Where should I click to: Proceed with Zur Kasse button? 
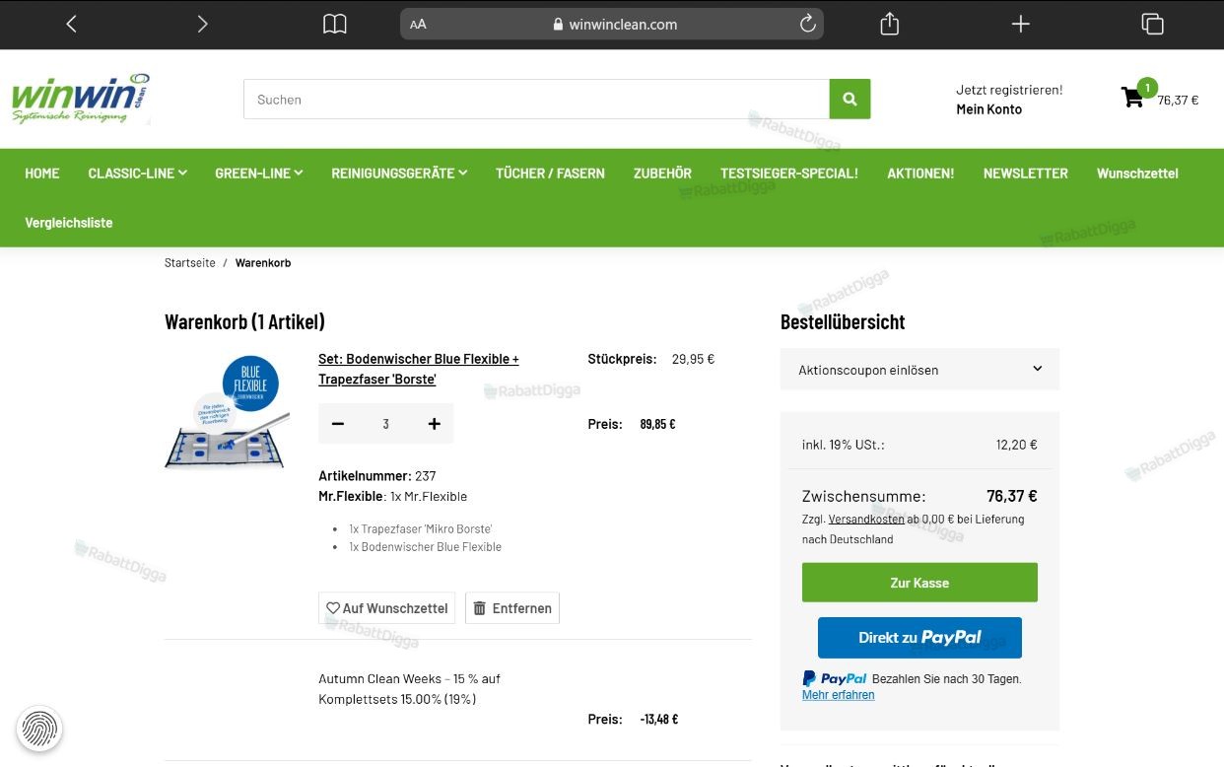tap(919, 583)
